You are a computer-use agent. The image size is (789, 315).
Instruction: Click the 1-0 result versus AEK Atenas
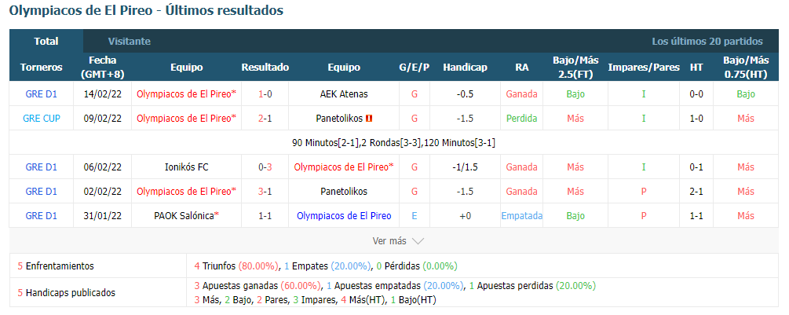265,94
